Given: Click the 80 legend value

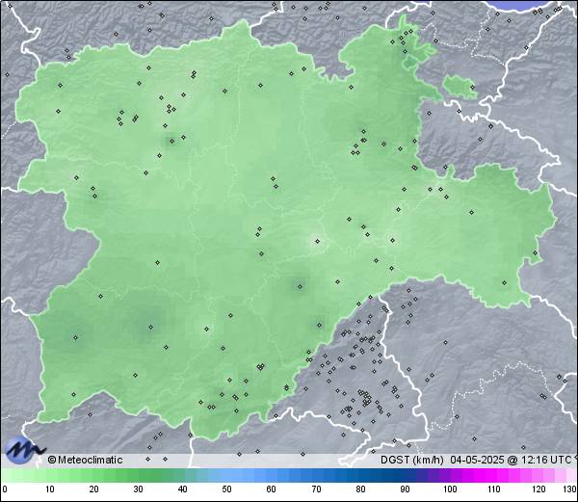Looking at the screenshot, I should pyautogui.click(x=361, y=489).
